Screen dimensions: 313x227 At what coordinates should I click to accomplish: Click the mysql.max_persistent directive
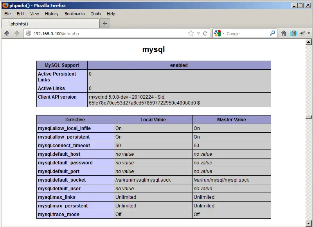(x=63, y=205)
